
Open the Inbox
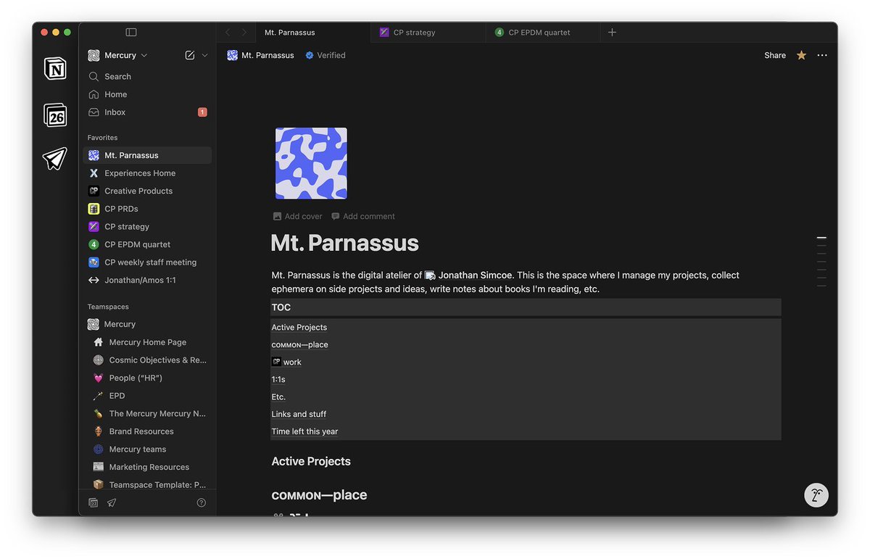114,112
